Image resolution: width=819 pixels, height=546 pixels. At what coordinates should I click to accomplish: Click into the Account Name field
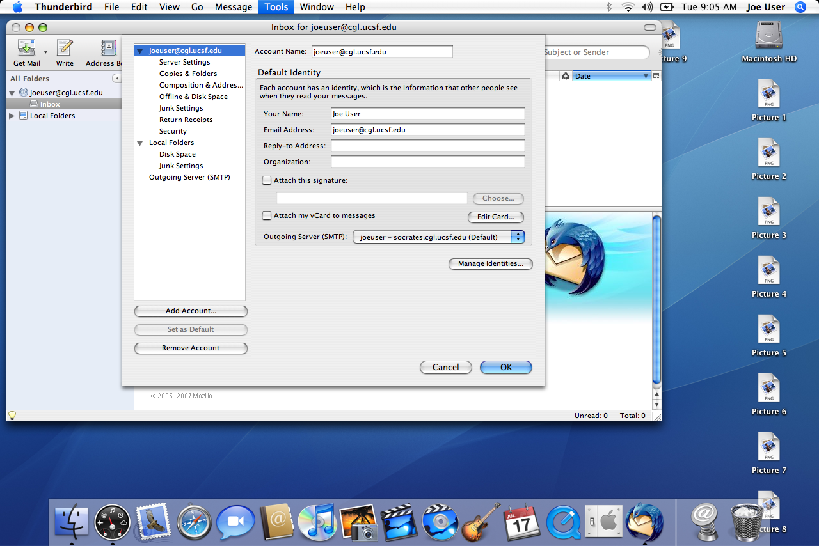[382, 52]
